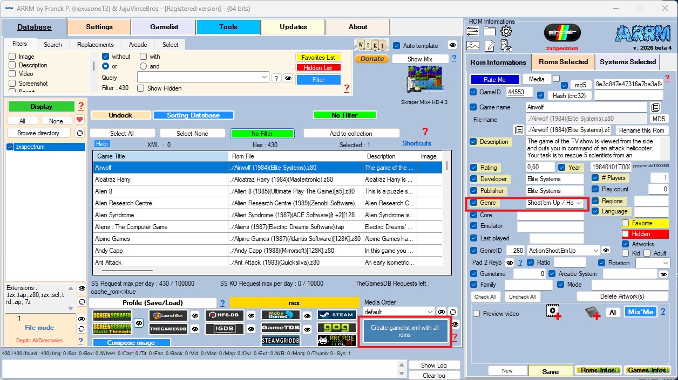This screenshot has width=678, height=380.
Task: Click the add video icon with red plus
Action: click(x=553, y=312)
